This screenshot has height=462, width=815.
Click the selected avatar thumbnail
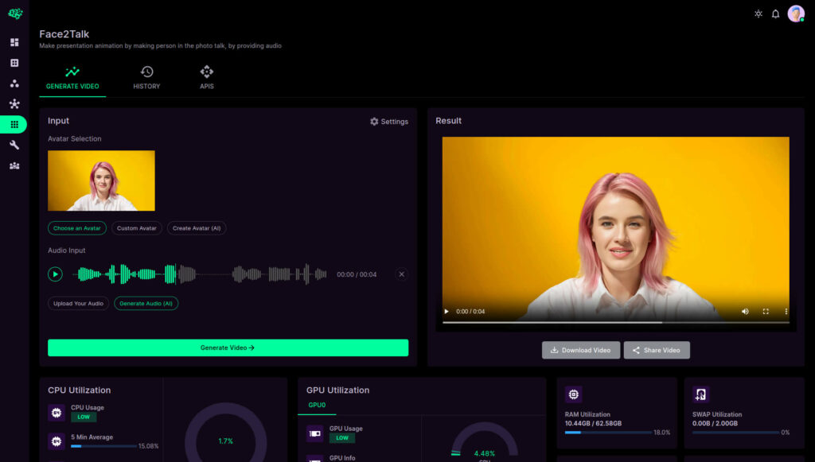click(101, 181)
